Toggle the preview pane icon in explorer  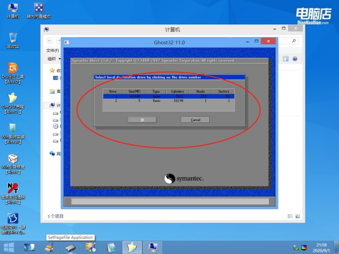[286, 59]
